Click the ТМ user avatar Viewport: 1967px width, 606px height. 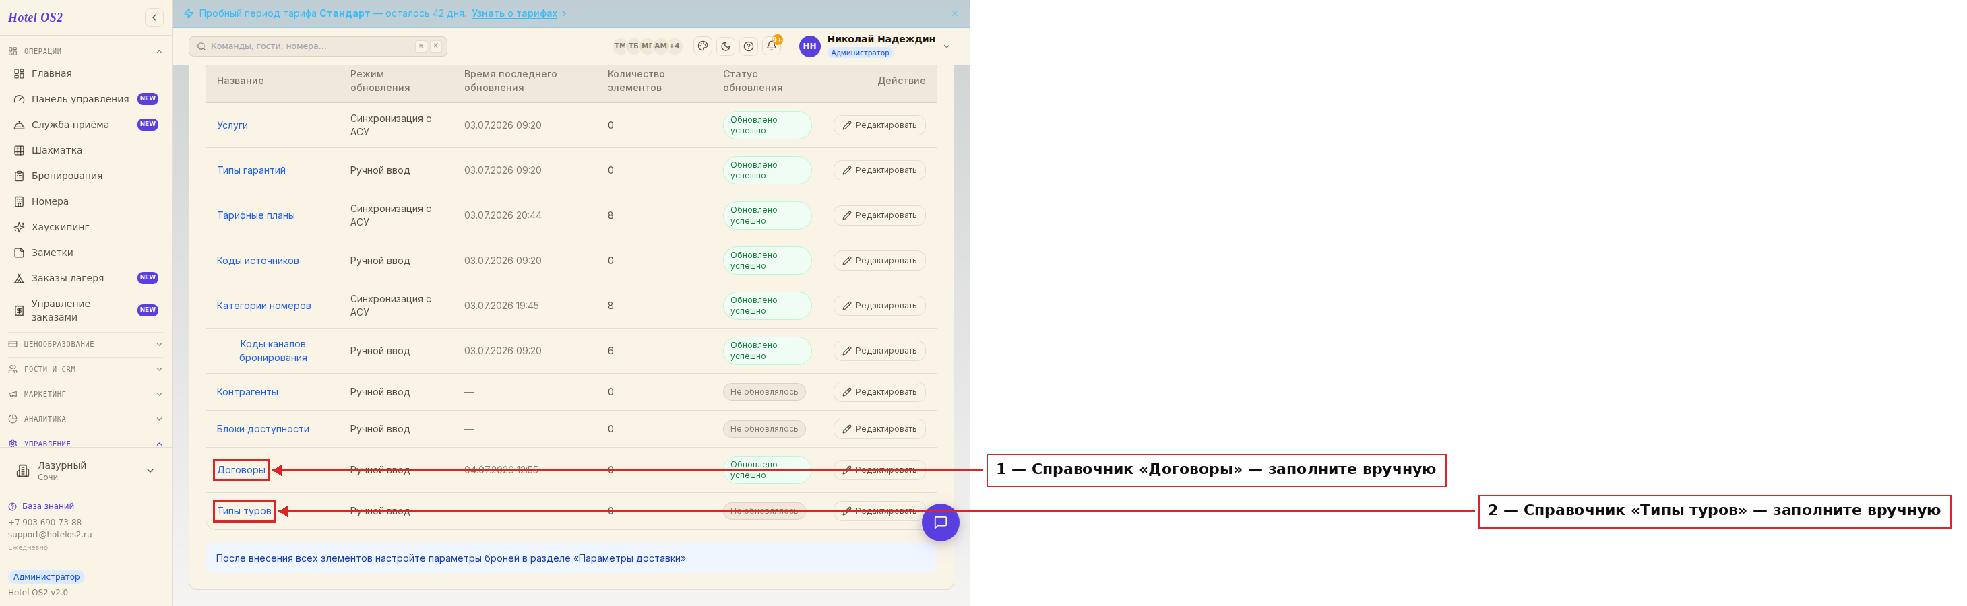coord(619,46)
